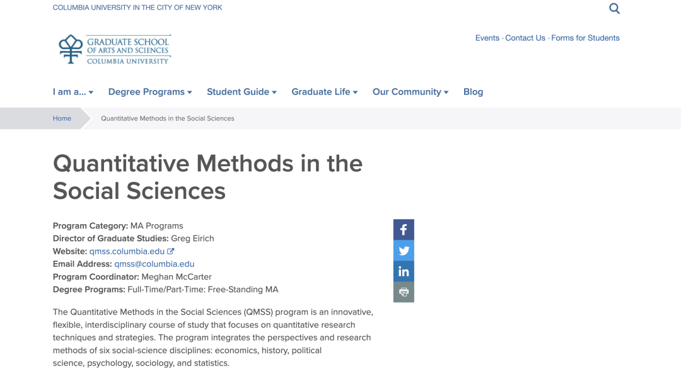Share page on LinkedIn
681x377 pixels.
tap(404, 271)
